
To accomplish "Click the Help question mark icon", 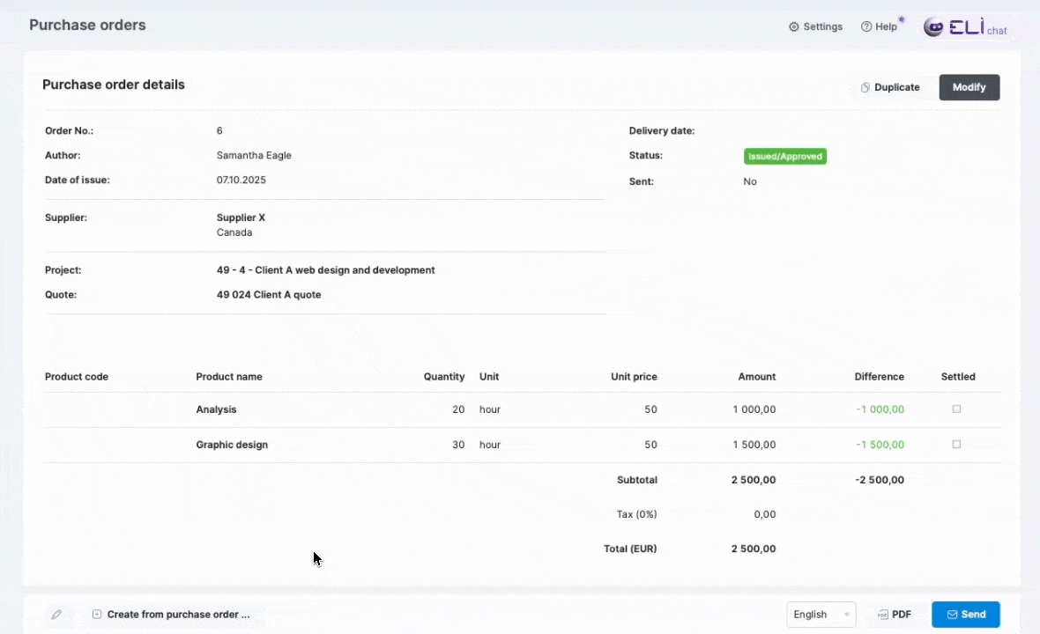I will click(866, 26).
